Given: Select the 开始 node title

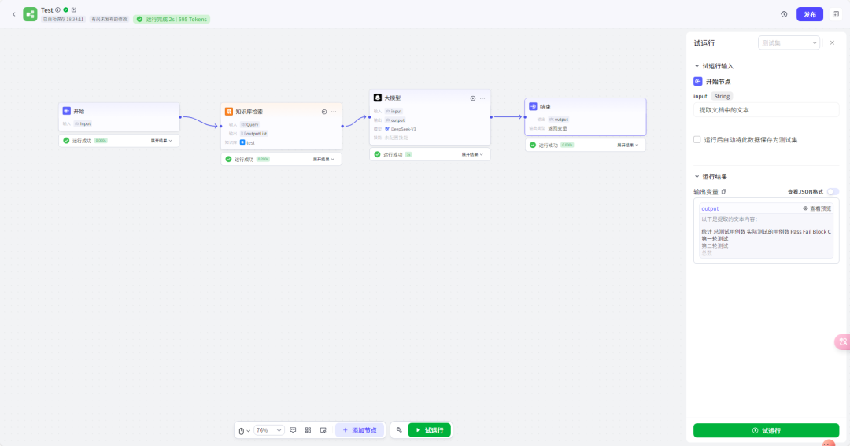Looking at the screenshot, I should click(79, 111).
